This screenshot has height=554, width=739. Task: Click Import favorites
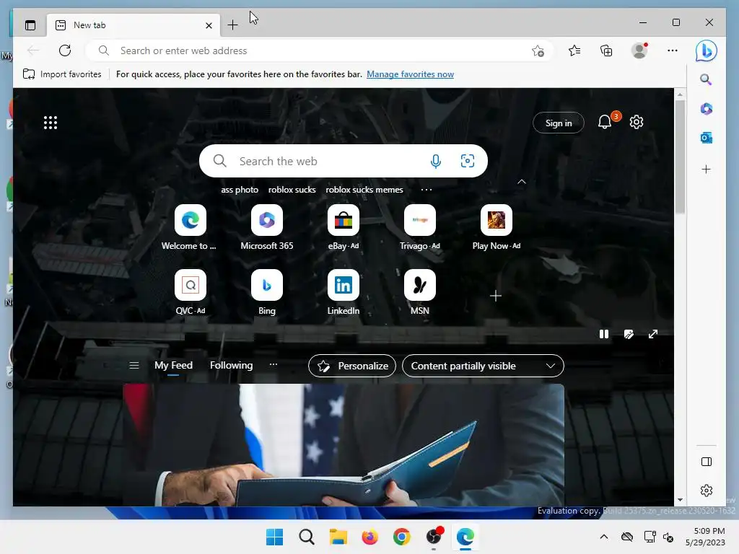coord(62,74)
